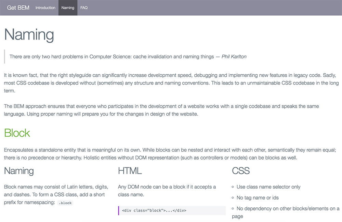This screenshot has width=342, height=222.
Task: Click the inline .block code snippet
Action: tap(65, 203)
